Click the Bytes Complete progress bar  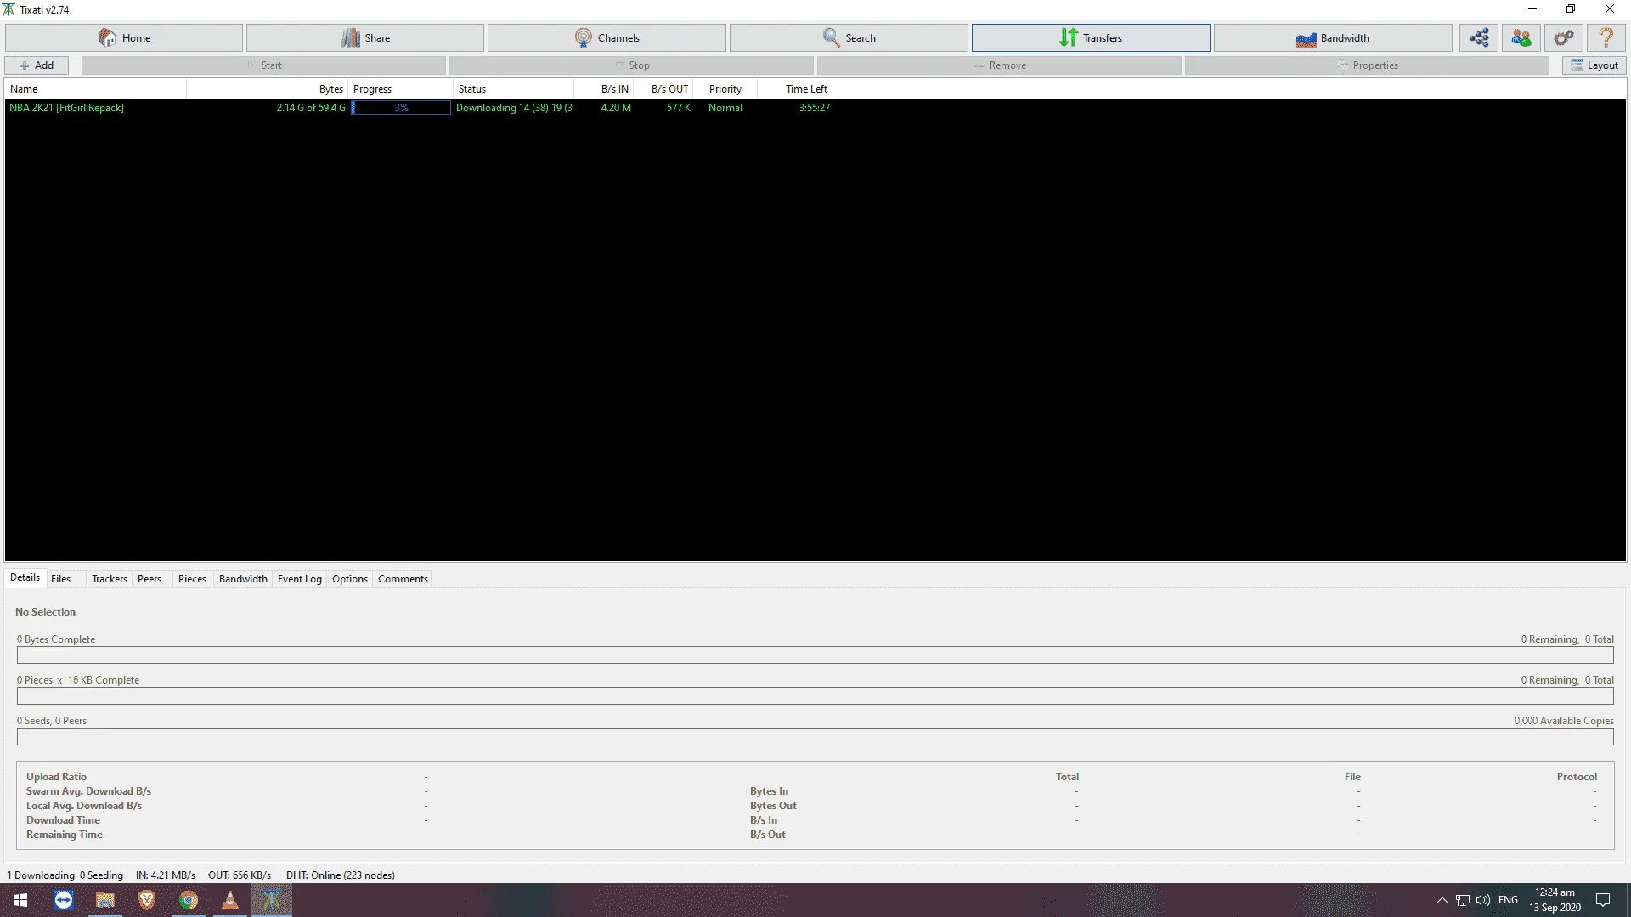pyautogui.click(x=815, y=655)
